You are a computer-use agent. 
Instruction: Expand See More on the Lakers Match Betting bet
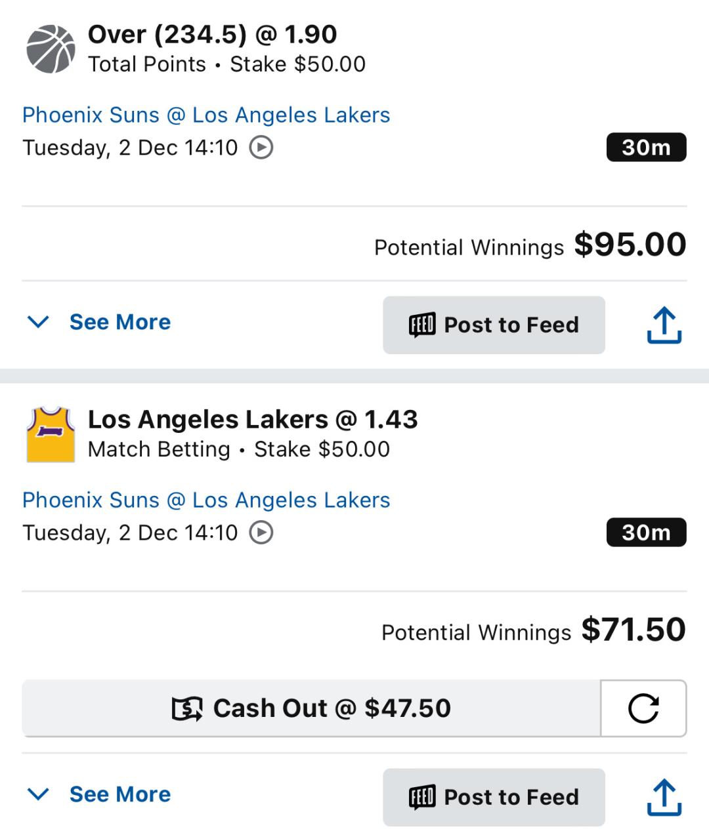(100, 794)
